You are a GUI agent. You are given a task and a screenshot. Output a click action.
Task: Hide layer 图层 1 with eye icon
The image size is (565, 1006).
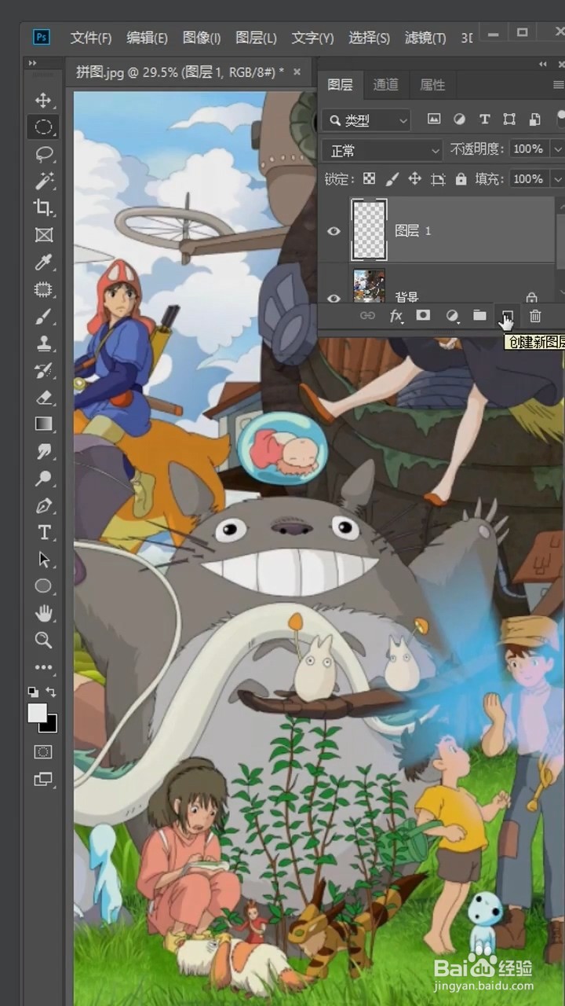pos(334,231)
